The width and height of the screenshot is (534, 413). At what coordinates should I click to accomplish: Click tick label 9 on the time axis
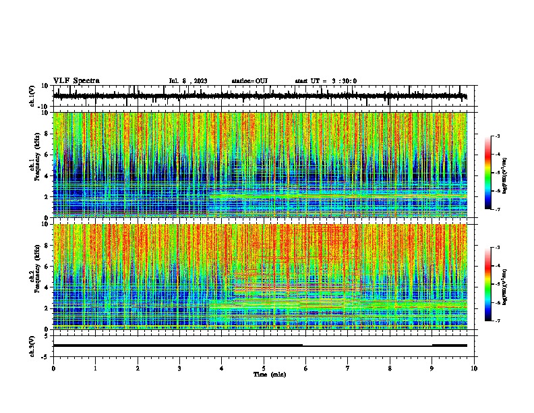click(x=432, y=368)
